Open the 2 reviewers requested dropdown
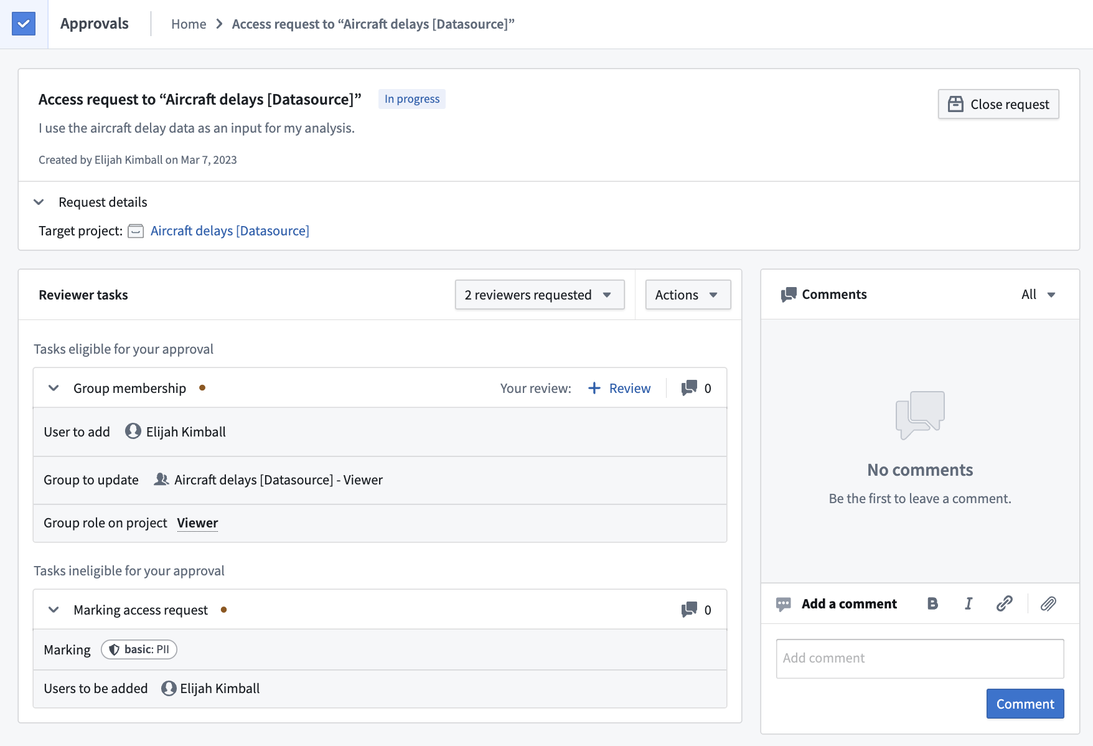1093x746 pixels. [540, 295]
